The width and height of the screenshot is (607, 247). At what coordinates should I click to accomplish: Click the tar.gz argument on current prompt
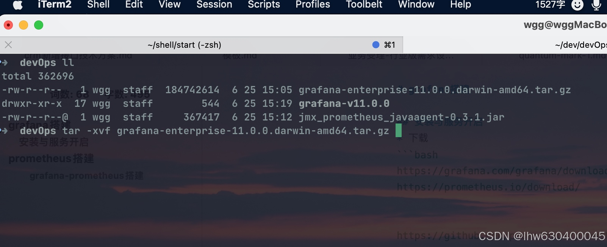tap(253, 131)
